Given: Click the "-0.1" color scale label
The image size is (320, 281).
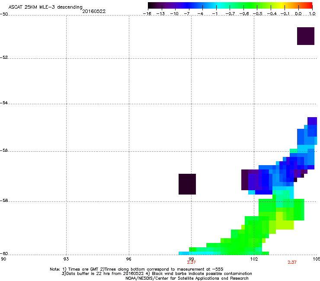Looking at the screenshot, I should [285, 14].
